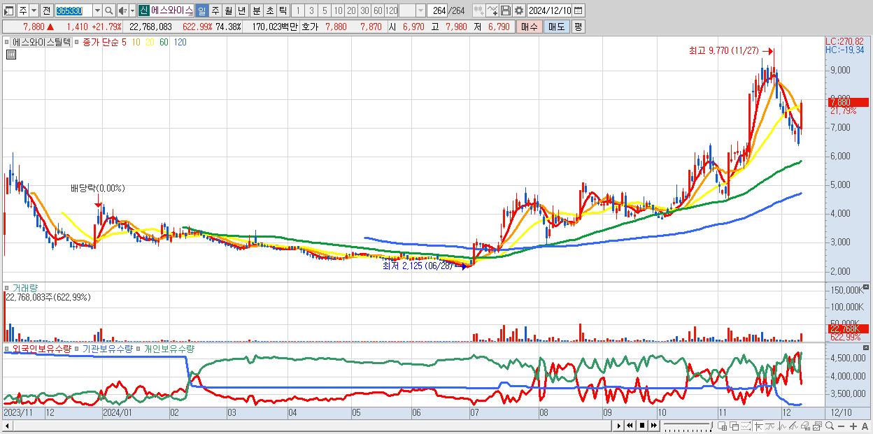
Task: Click the stock search magnifier icon
Action: [x=109, y=10]
